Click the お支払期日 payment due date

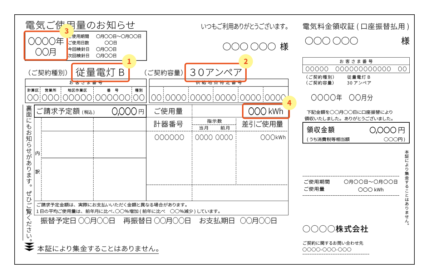pos(238,221)
